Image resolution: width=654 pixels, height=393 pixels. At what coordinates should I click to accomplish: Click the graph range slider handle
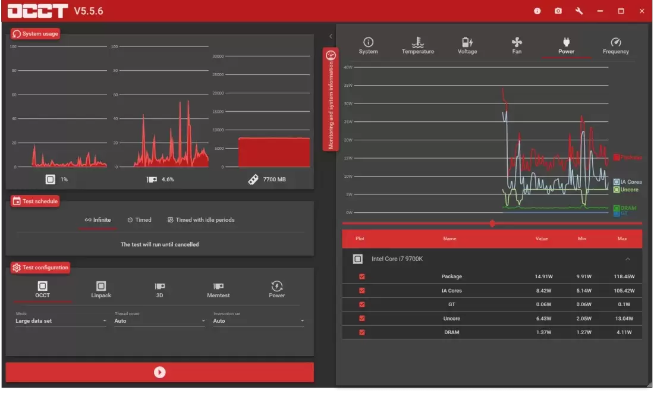coord(492,224)
